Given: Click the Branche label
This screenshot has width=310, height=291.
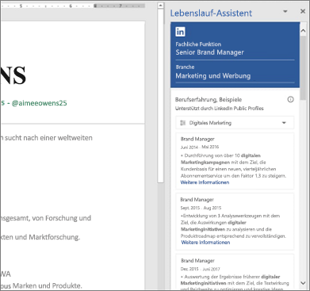Looking at the screenshot, I should (185, 67).
